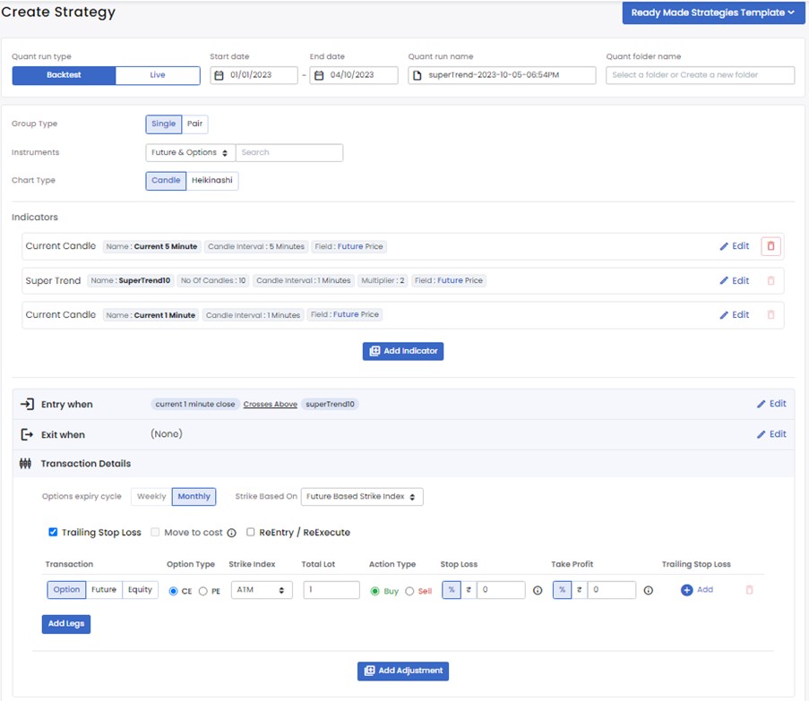Click the End date calendar icon
The image size is (809, 701).
[319, 75]
